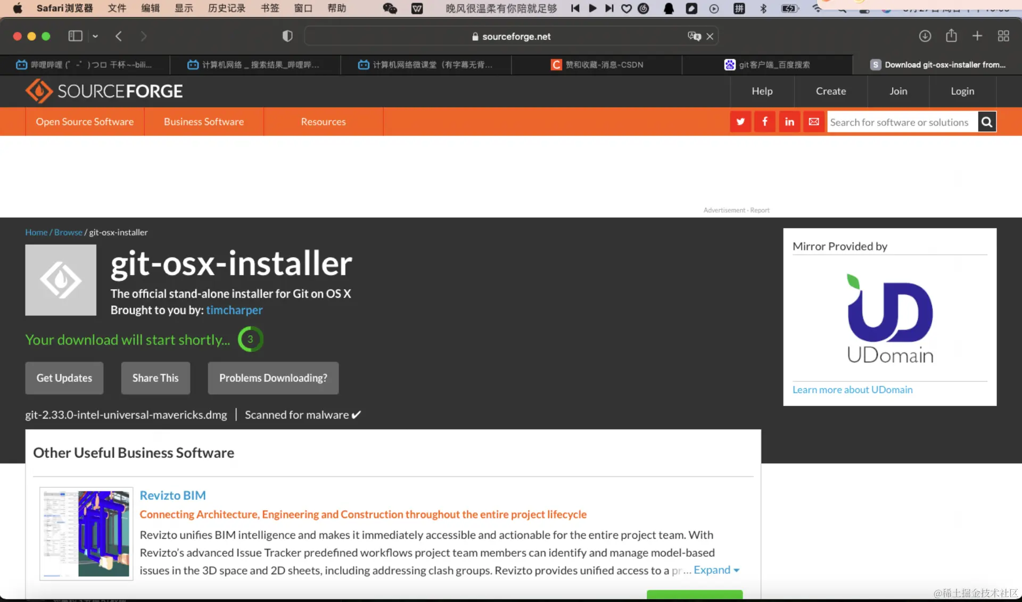
Task: Open Learn more about UDomain
Action: 852,390
